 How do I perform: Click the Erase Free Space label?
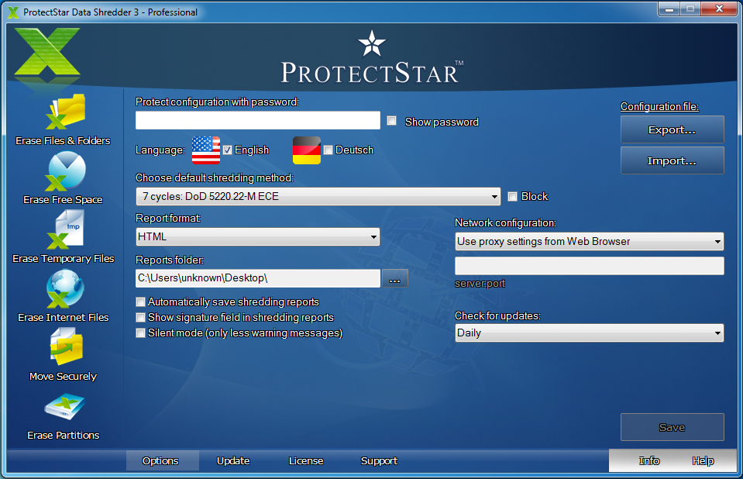(x=63, y=200)
